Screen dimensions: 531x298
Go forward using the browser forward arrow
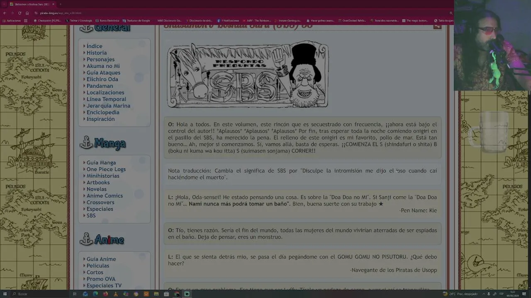click(12, 13)
